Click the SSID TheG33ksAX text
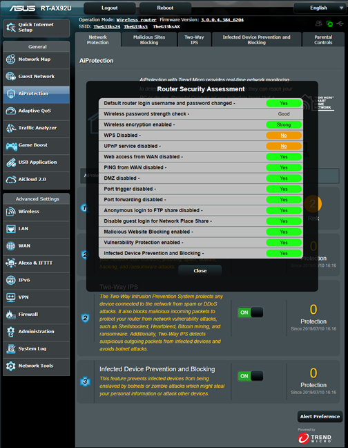348x448 pixels. (x=166, y=27)
